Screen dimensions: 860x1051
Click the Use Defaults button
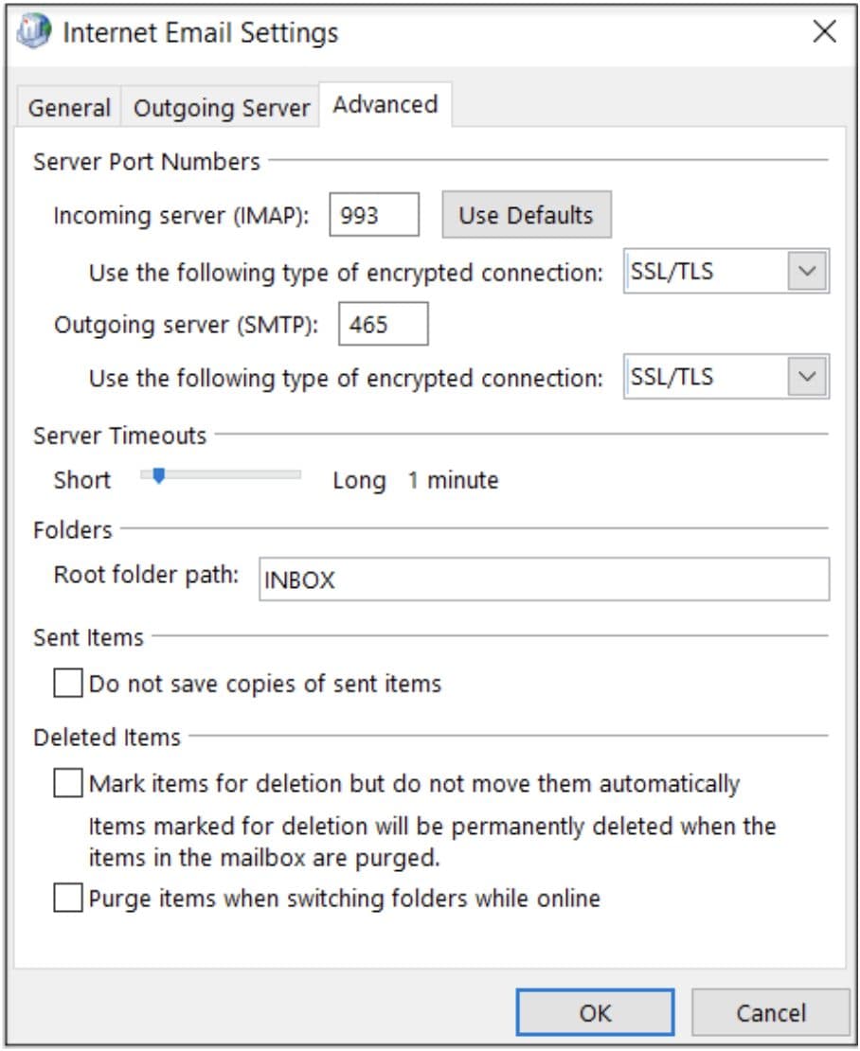[x=525, y=215]
